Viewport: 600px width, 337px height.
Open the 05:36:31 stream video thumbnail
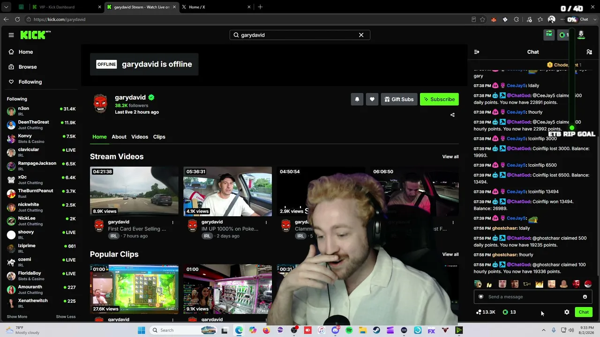pyautogui.click(x=227, y=191)
